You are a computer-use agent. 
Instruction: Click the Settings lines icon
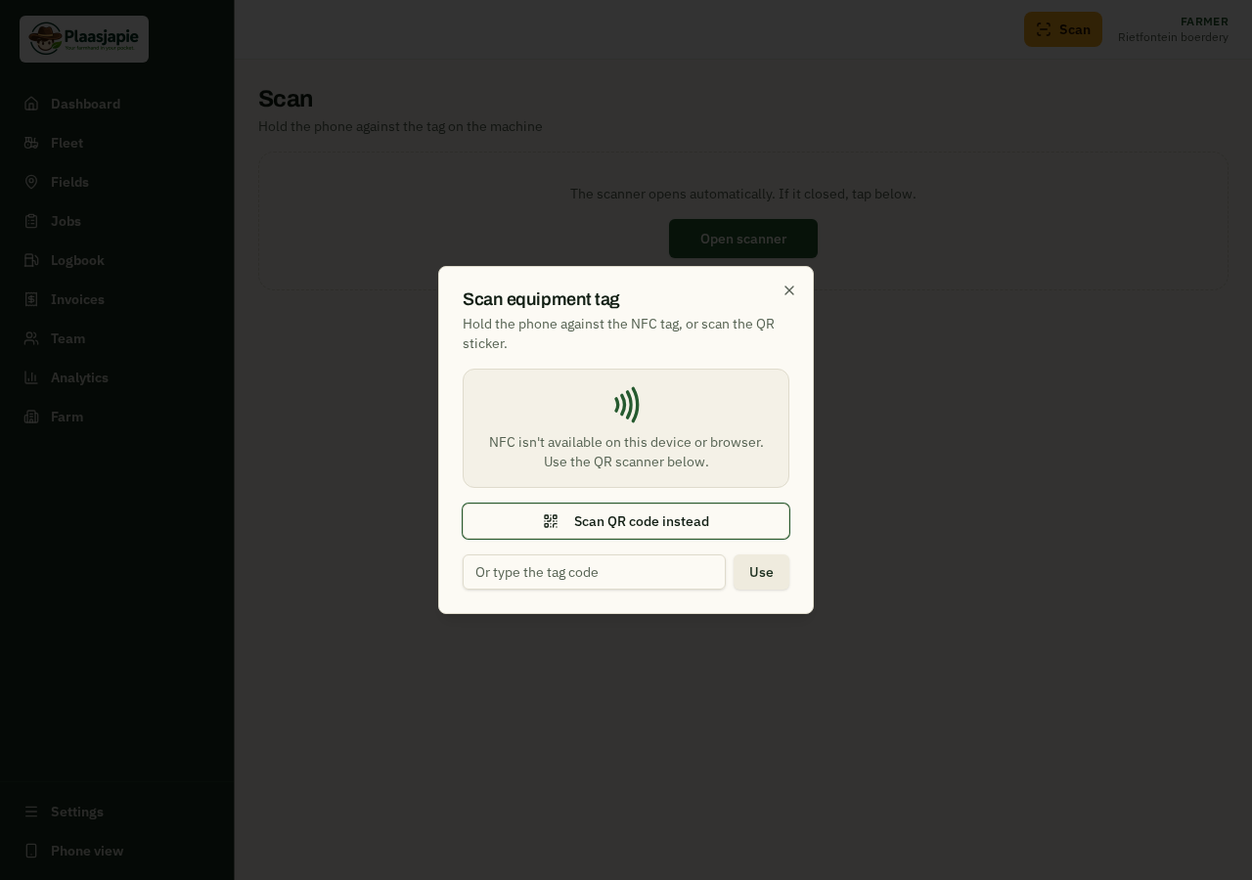pyautogui.click(x=31, y=812)
